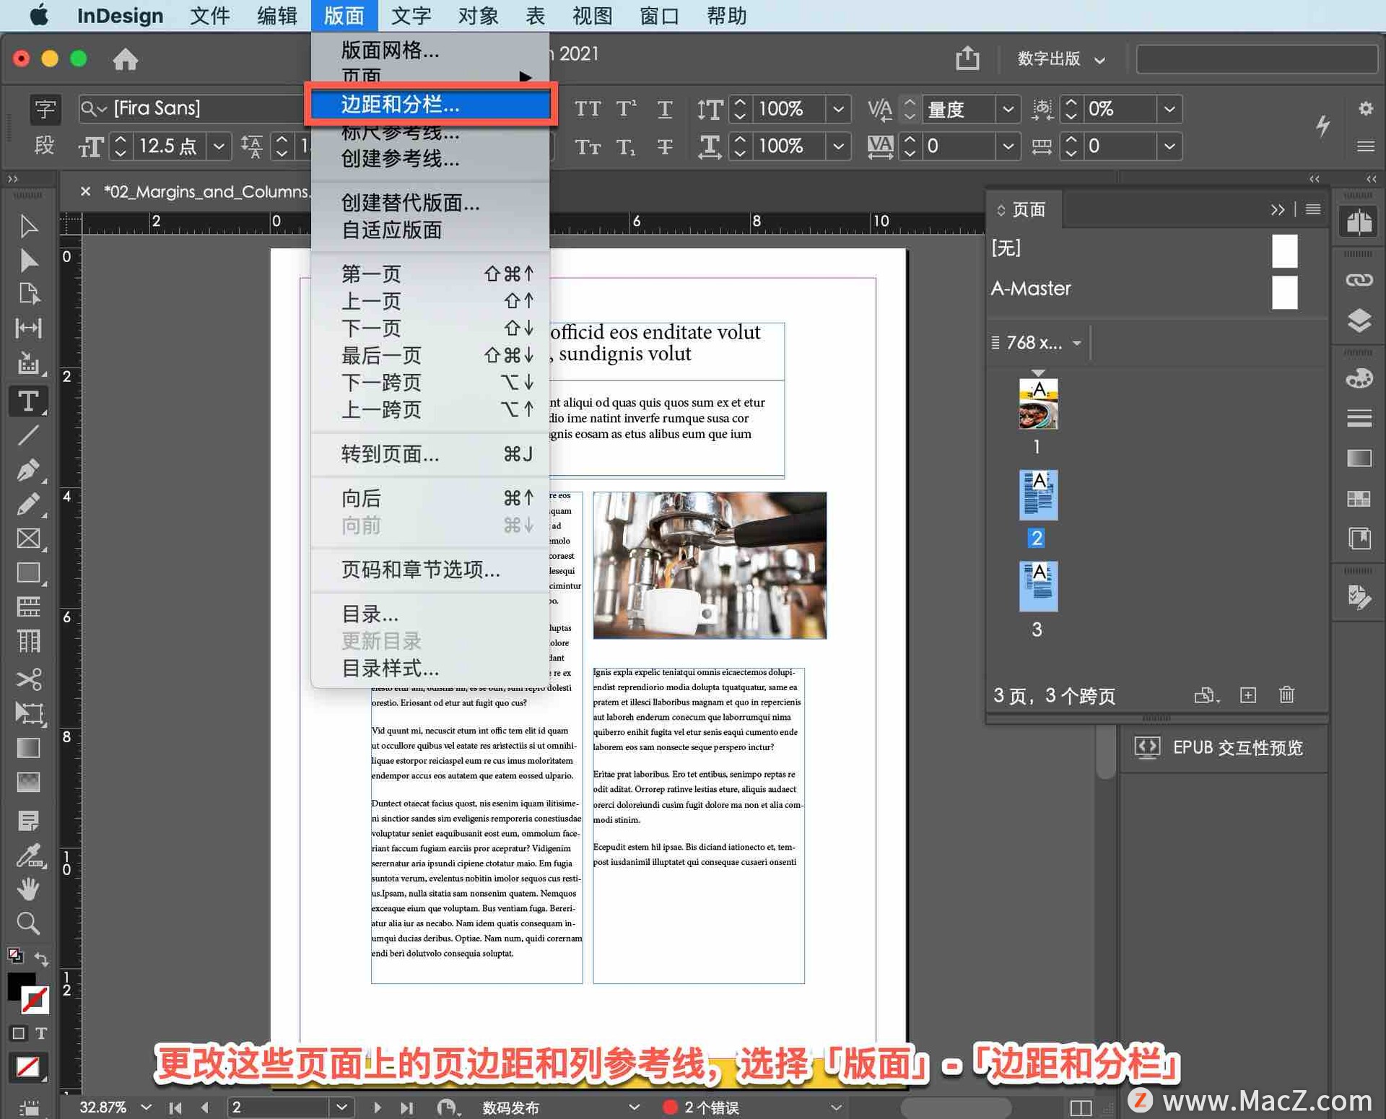Select the Selection tool arrow
Screen dimensions: 1386x1119
click(x=28, y=226)
